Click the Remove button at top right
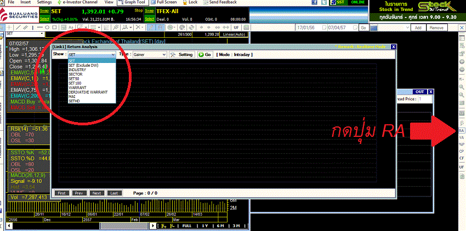 (436, 27)
